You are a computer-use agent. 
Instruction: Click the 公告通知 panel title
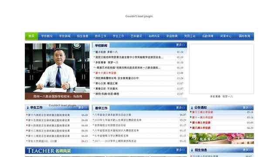201,108
